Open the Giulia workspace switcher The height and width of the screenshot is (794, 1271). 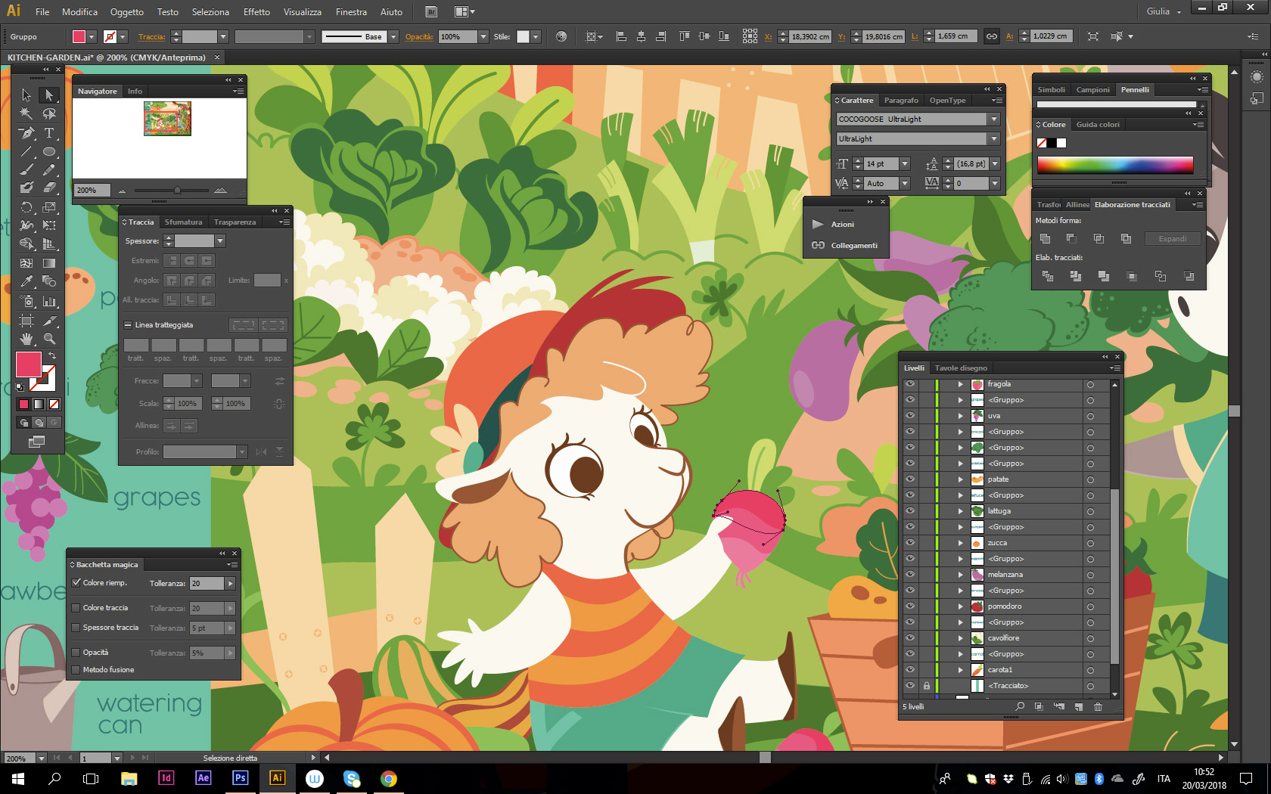click(x=1163, y=12)
